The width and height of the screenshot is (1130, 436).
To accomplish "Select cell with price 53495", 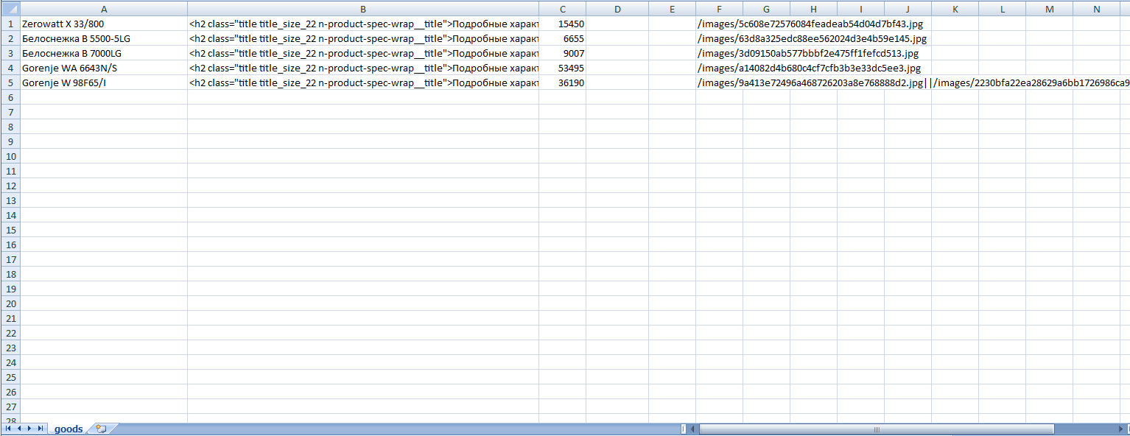I will pyautogui.click(x=562, y=68).
